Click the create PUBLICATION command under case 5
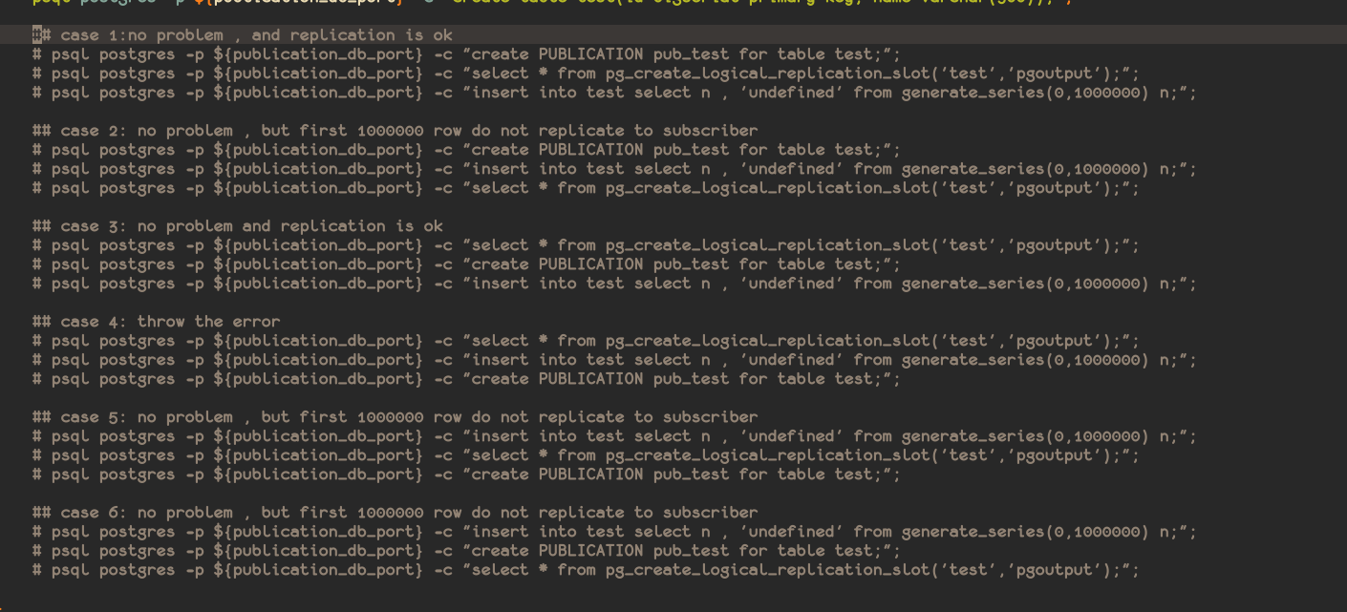This screenshot has height=612, width=1347. (x=466, y=475)
